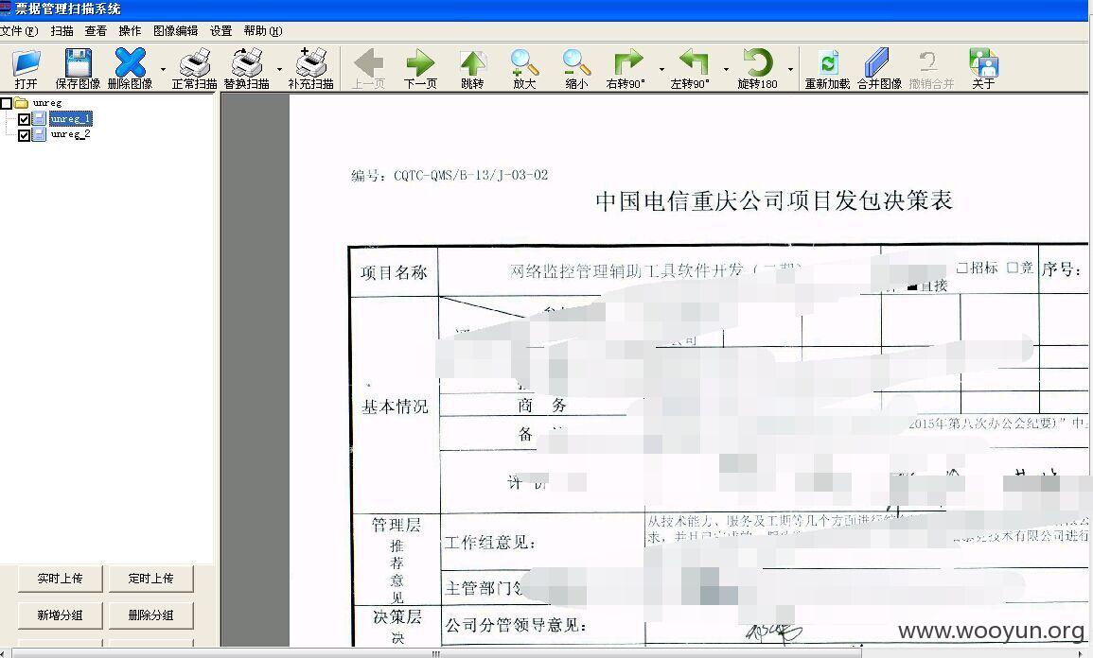This screenshot has width=1093, height=658.
Task: Toggle the unreg folder checkbox
Action: pos(7,103)
